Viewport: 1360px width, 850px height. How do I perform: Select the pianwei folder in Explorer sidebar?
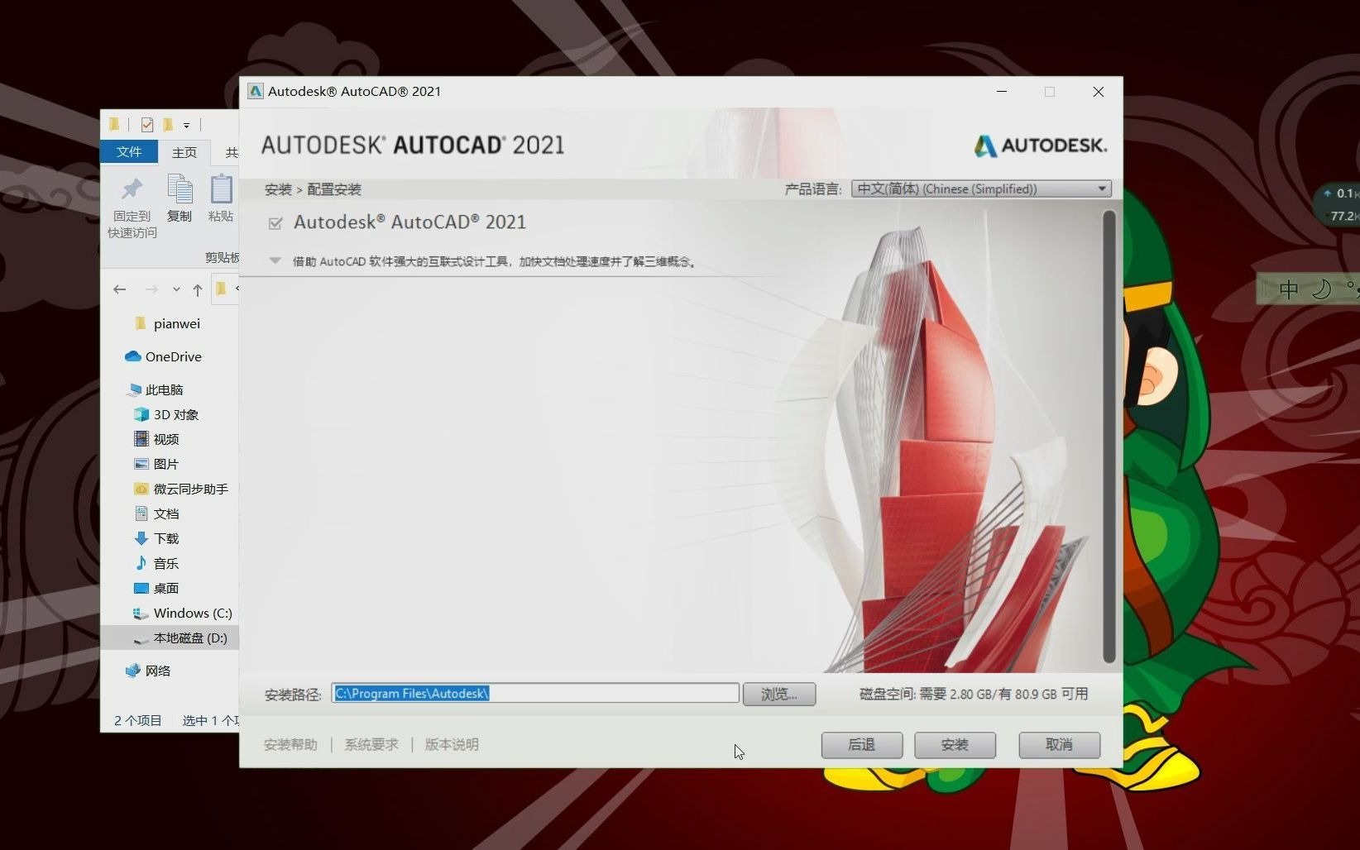[x=176, y=323]
